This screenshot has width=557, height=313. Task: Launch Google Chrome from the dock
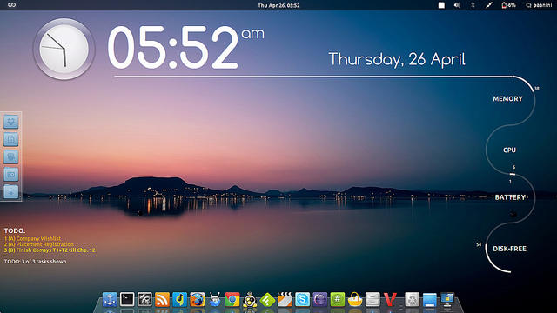[x=232, y=299]
